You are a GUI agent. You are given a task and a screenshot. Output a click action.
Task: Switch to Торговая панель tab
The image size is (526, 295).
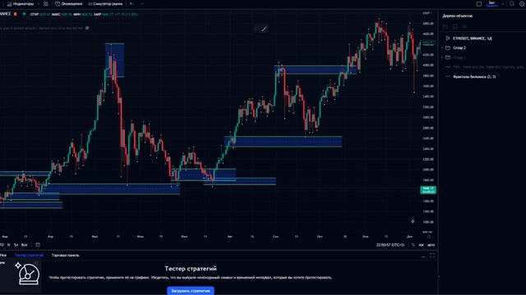pyautogui.click(x=66, y=255)
